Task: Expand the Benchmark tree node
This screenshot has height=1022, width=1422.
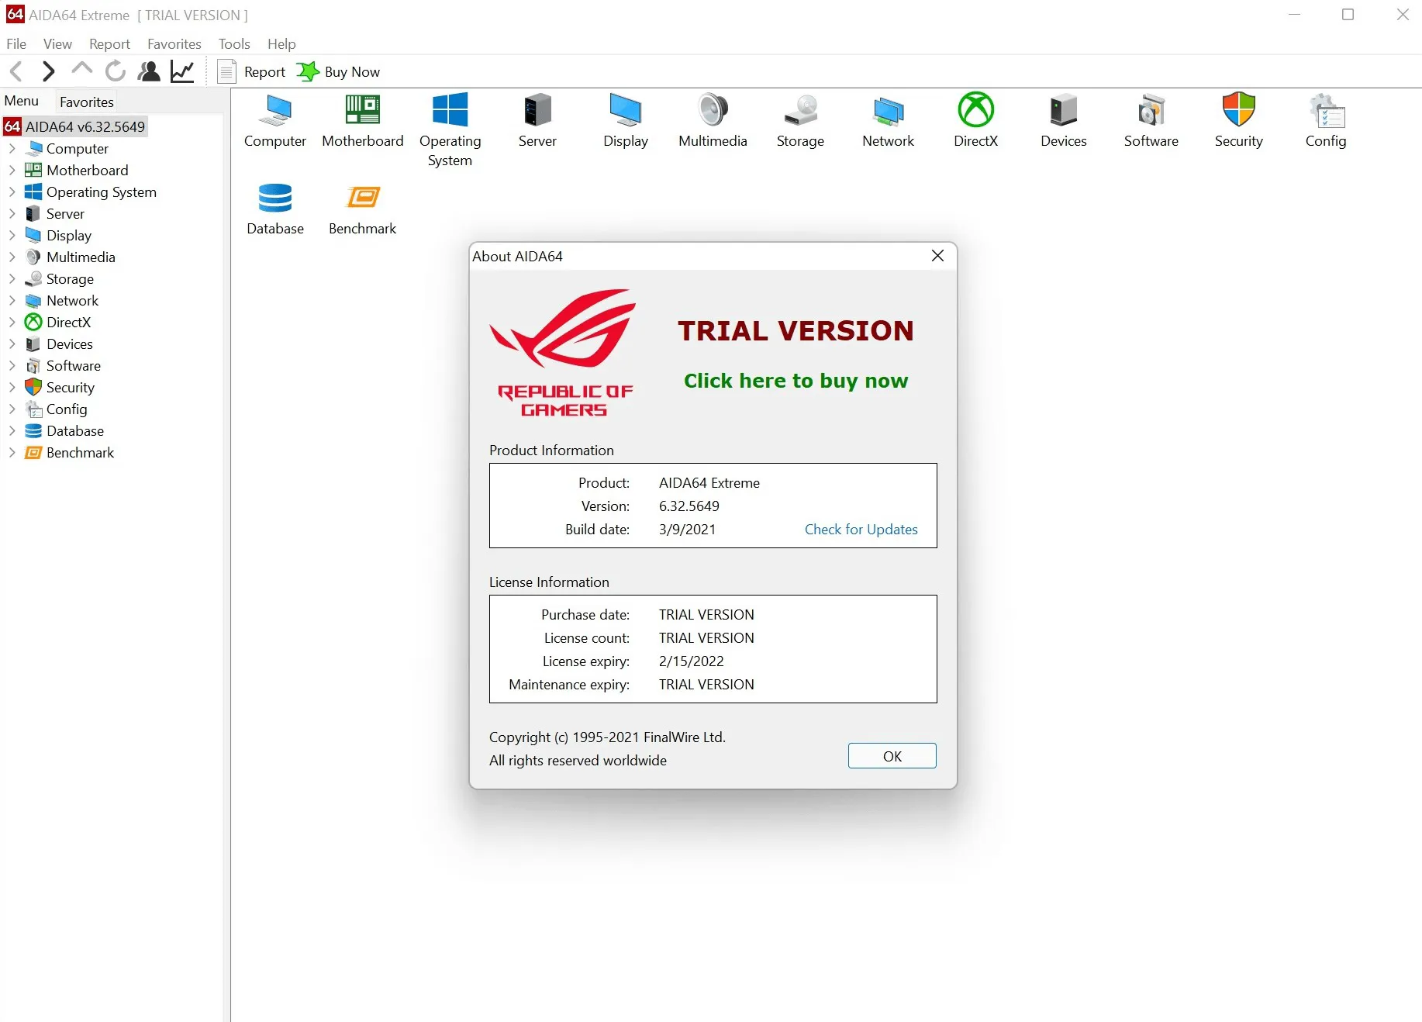Action: [12, 452]
